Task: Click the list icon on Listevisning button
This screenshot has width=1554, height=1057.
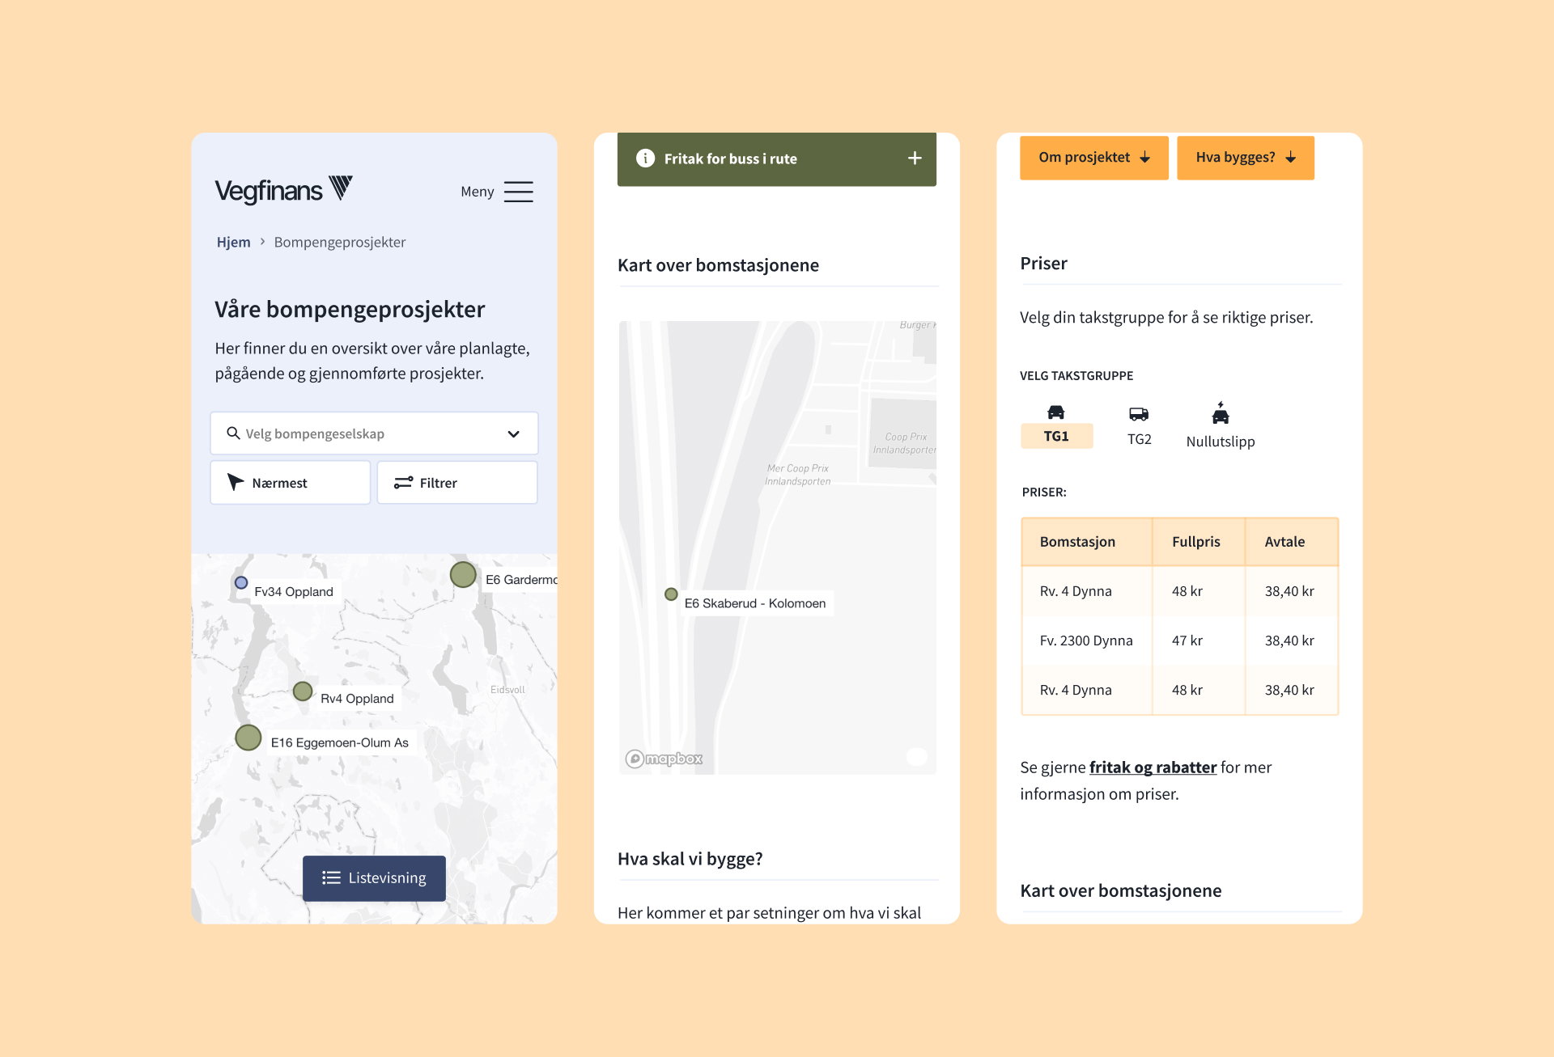Action: (x=331, y=877)
